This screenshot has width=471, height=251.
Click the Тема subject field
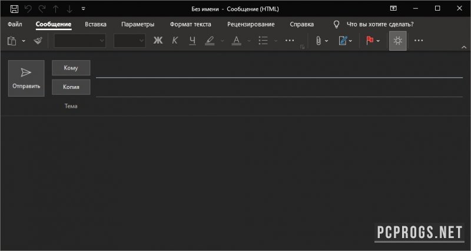coord(279,106)
